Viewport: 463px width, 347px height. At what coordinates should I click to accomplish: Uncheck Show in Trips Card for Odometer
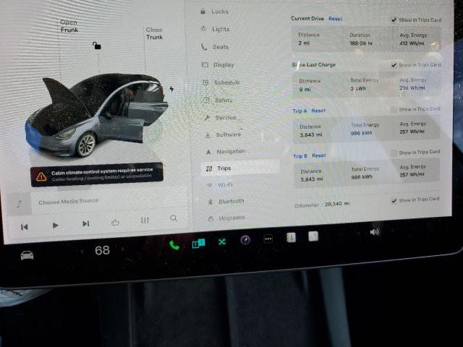pos(394,201)
